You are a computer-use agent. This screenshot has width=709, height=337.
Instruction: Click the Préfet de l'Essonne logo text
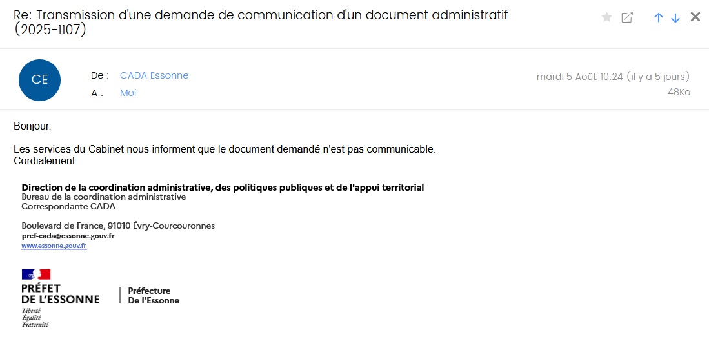tap(60, 294)
